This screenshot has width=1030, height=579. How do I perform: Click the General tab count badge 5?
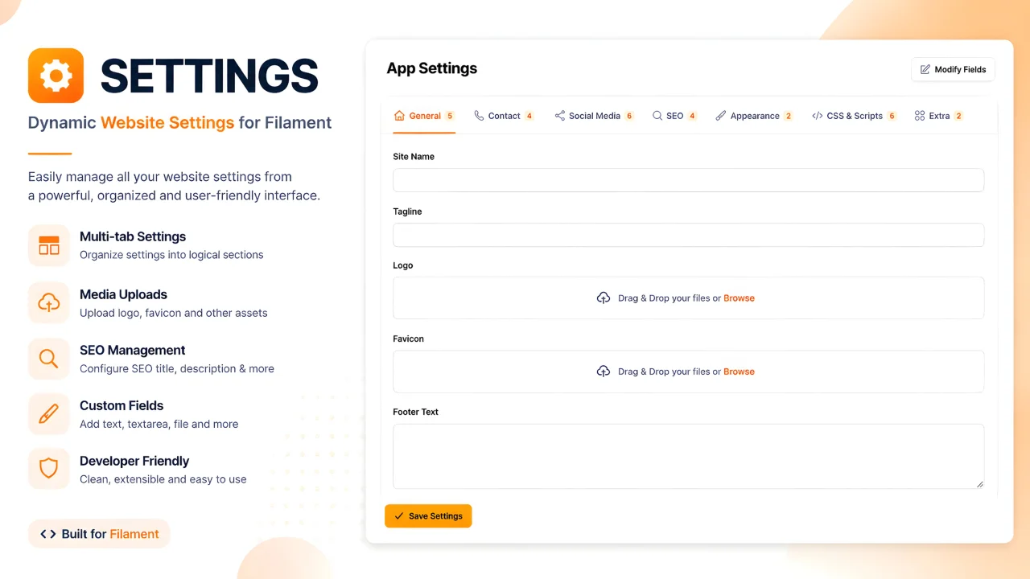click(450, 116)
